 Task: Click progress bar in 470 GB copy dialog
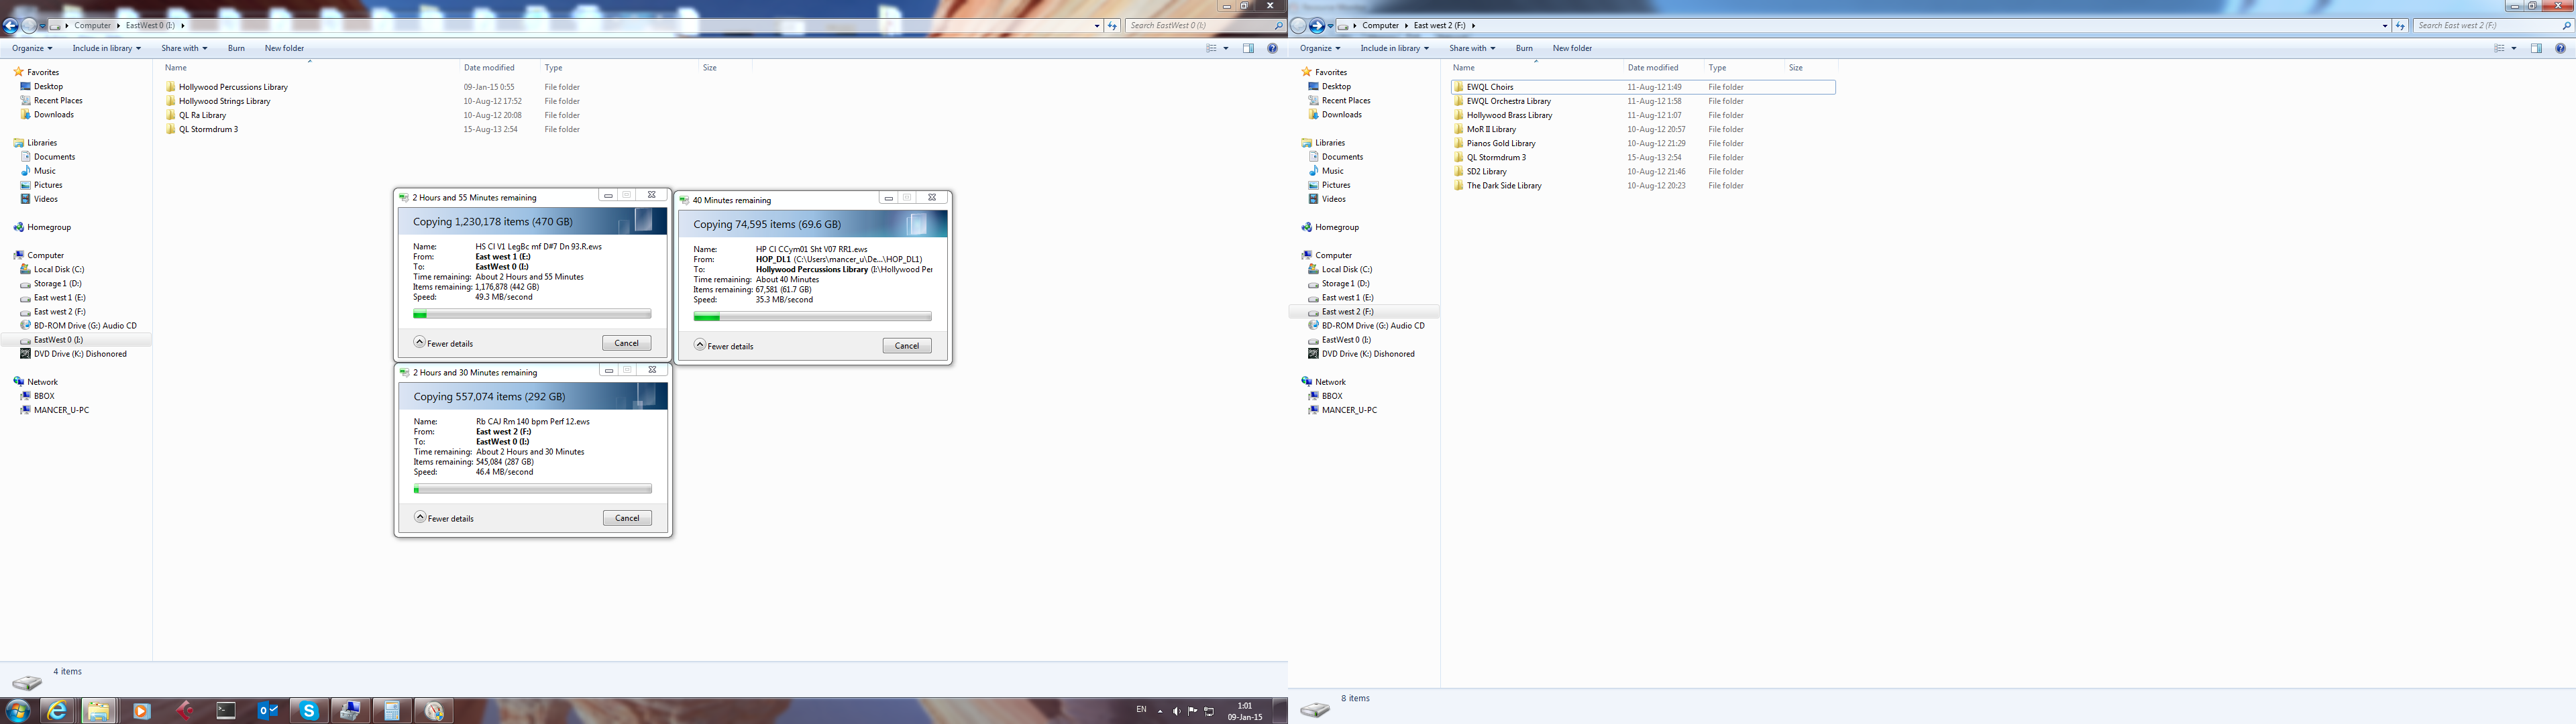(532, 314)
